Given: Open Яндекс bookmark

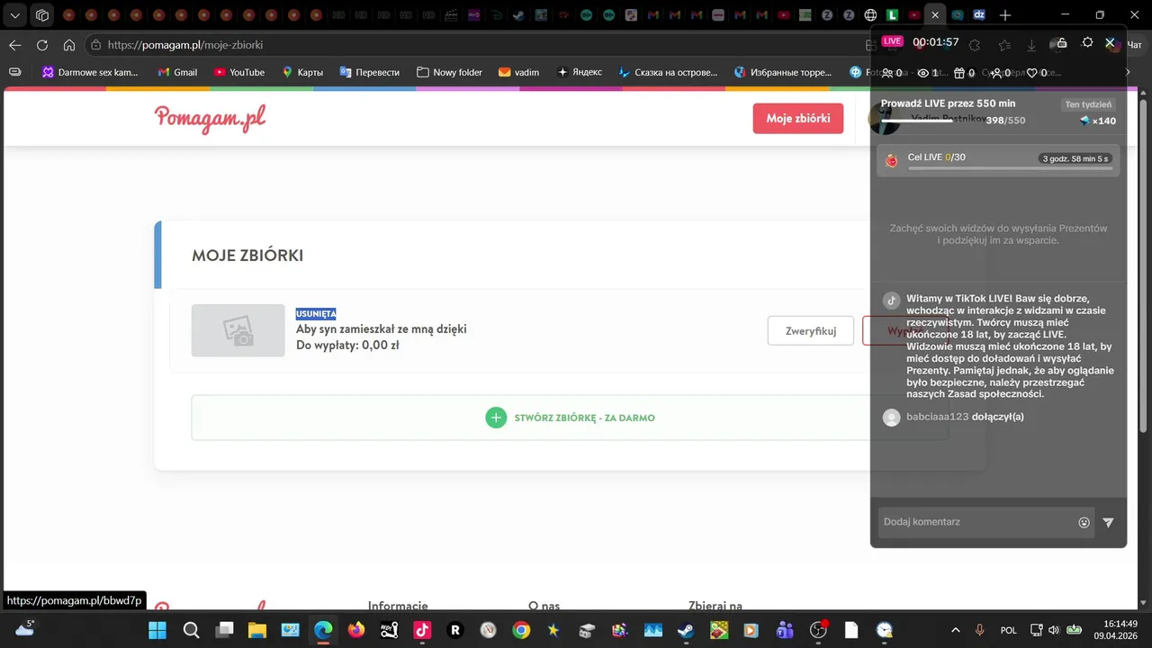Looking at the screenshot, I should 579,72.
